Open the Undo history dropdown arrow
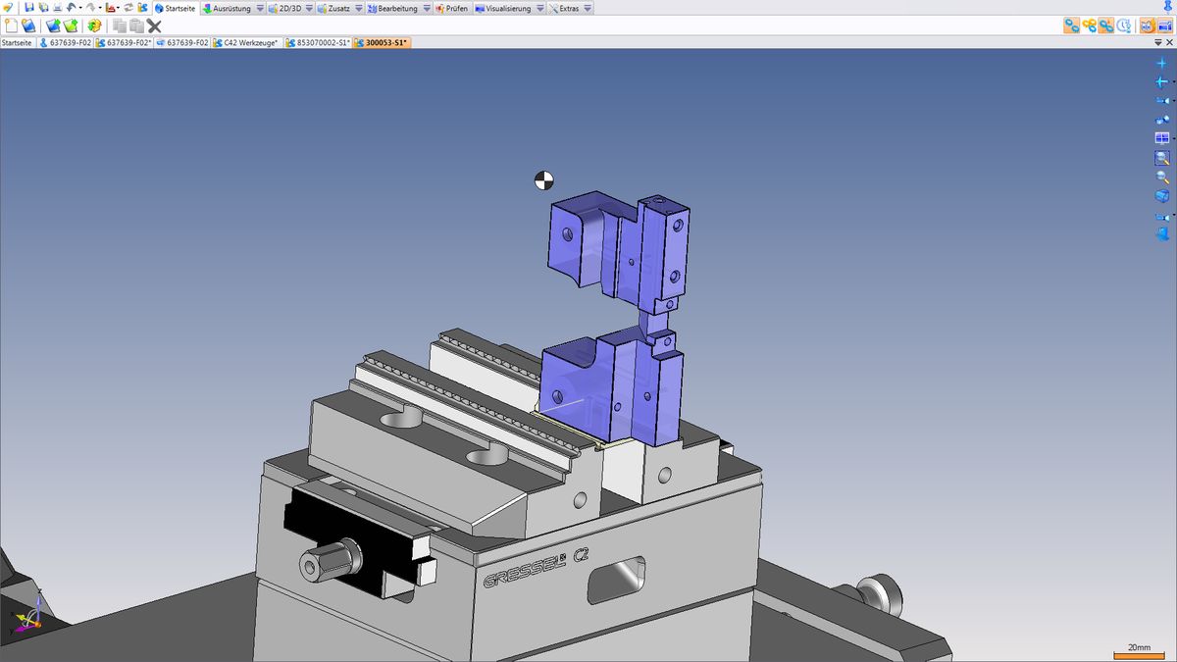 pos(79,8)
